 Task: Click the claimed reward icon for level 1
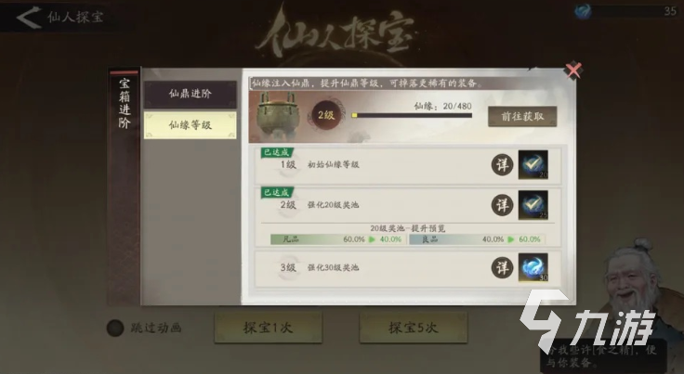[x=533, y=164]
